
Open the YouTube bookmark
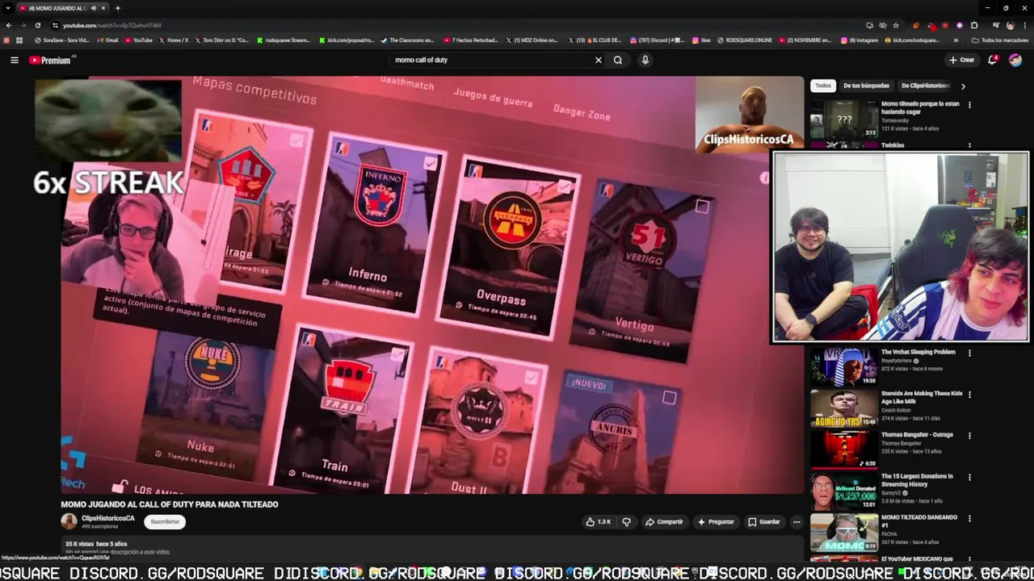(x=138, y=40)
